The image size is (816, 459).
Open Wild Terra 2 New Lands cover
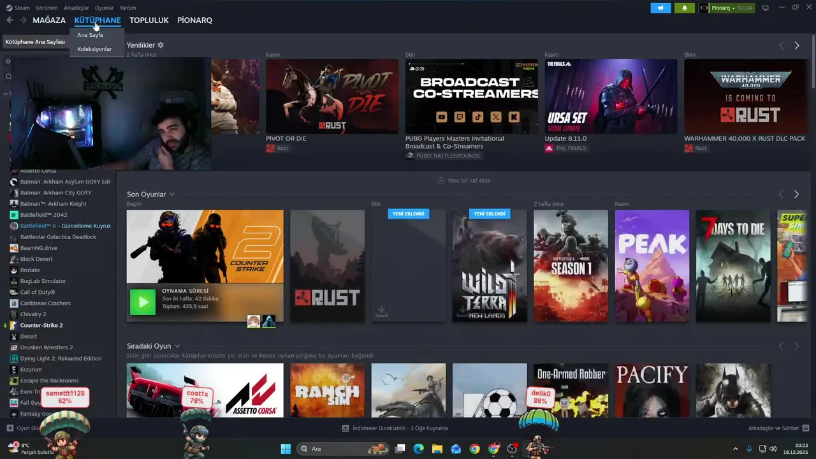(490, 266)
